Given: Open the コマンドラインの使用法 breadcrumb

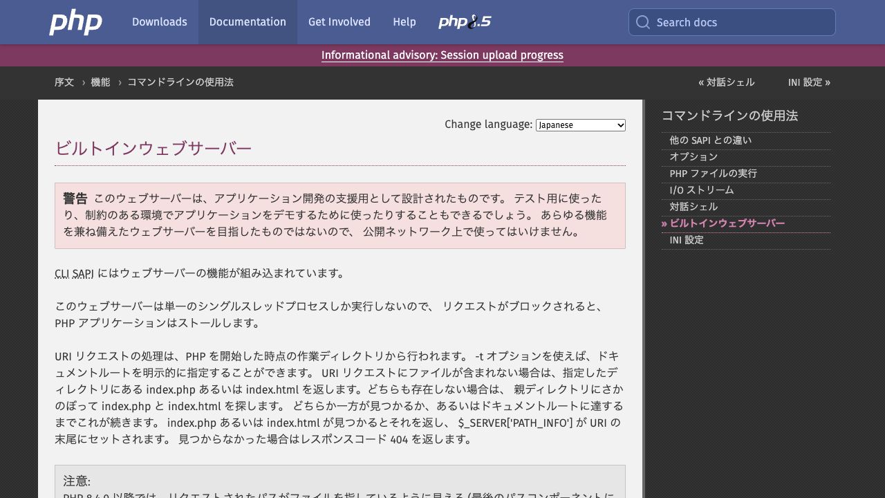Looking at the screenshot, I should coord(180,82).
